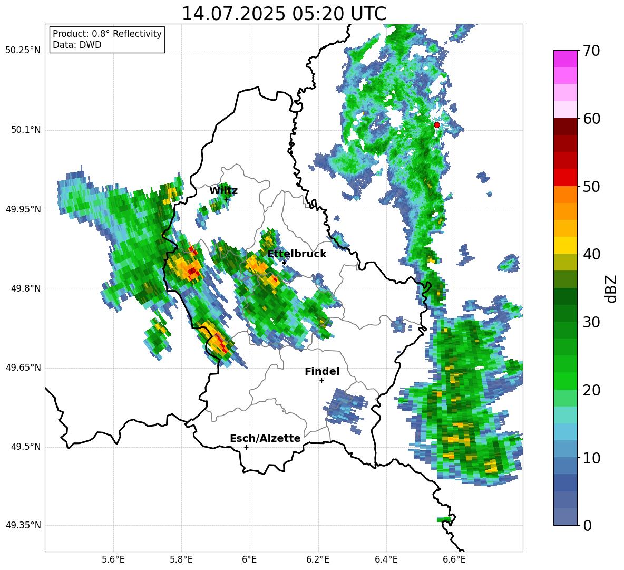Click the Wiltz station cross marker
The width and height of the screenshot is (624, 570).
click(x=227, y=199)
